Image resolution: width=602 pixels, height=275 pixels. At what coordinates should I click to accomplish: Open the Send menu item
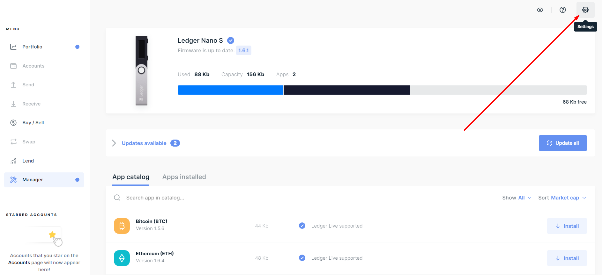(44, 85)
